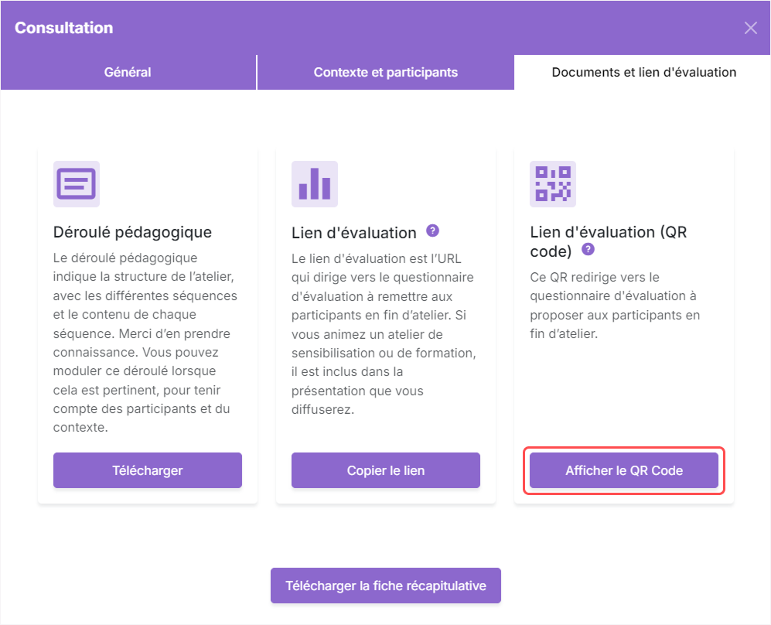Download the fiche récapitulative

(385, 586)
